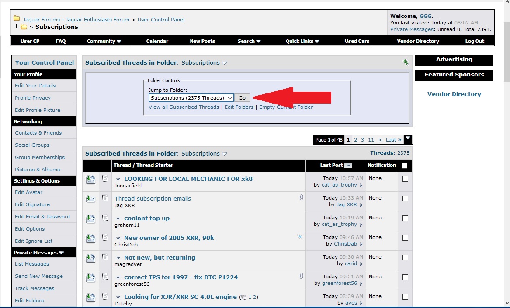Image resolution: width=510 pixels, height=308 pixels.
Task: Expand the Quick Links menu
Action: (x=302, y=41)
